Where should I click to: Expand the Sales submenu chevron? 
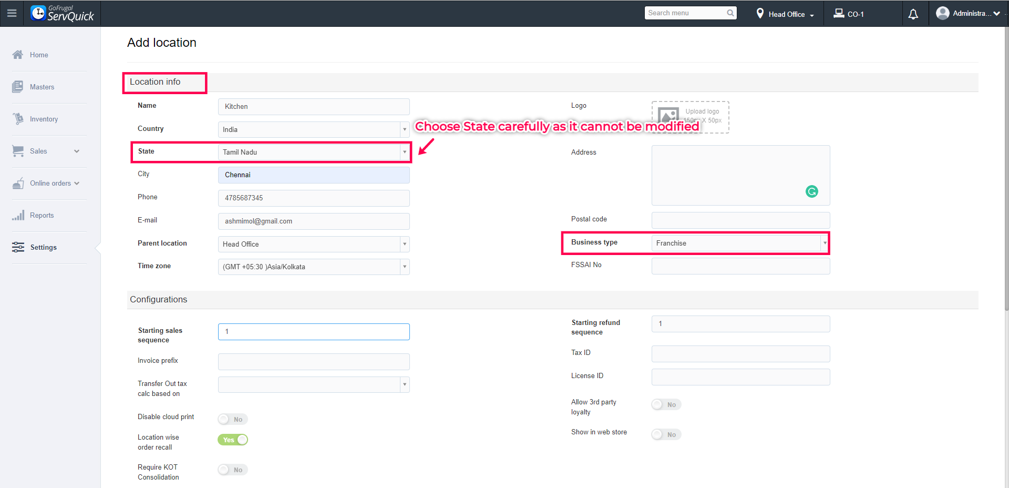[77, 151]
